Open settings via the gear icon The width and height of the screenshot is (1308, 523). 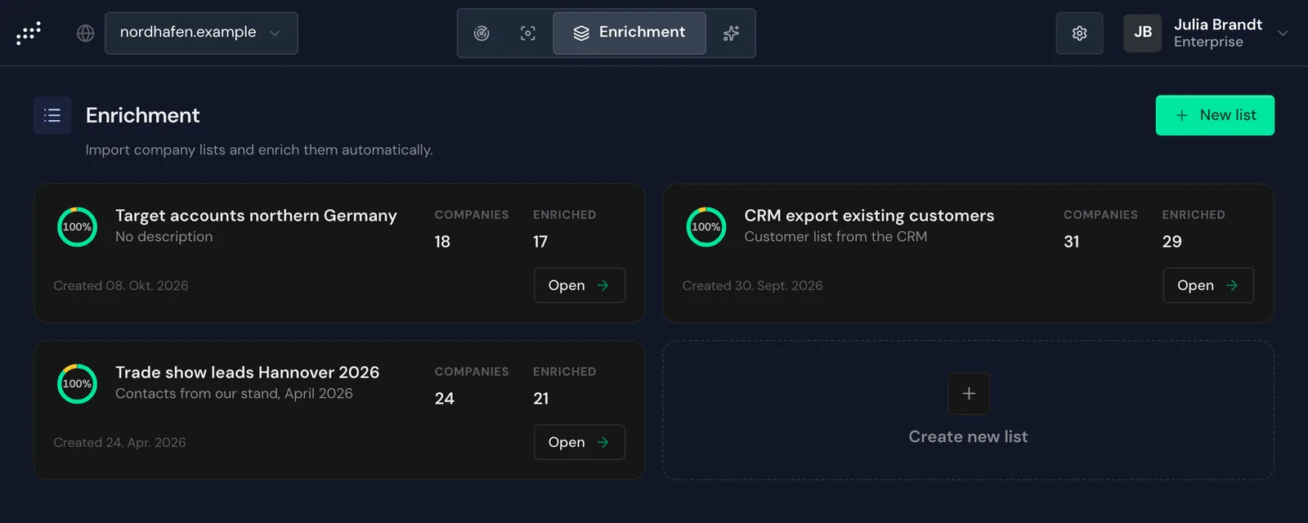[1079, 33]
